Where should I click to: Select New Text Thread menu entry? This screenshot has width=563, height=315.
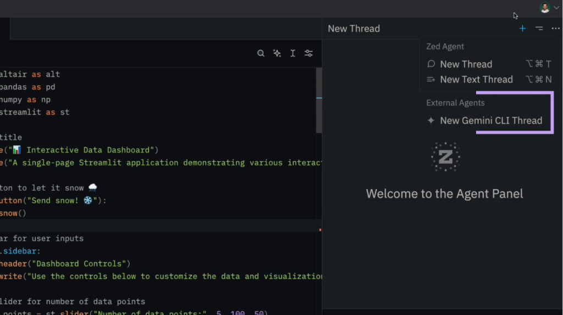coord(489,79)
